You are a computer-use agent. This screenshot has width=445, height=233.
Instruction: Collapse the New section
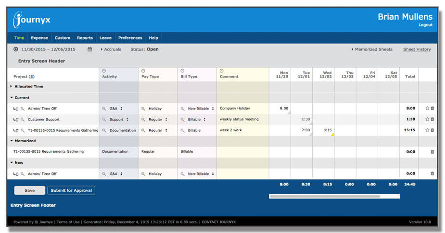click(x=12, y=163)
